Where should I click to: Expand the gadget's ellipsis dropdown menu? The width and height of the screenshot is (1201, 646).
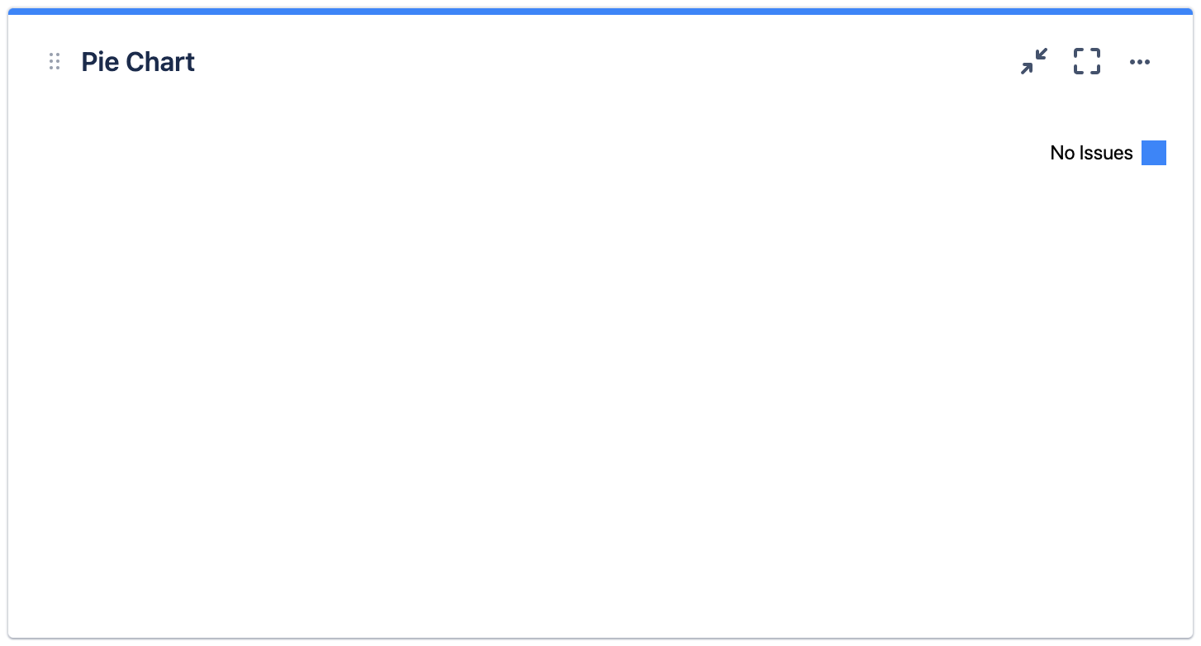click(1140, 62)
